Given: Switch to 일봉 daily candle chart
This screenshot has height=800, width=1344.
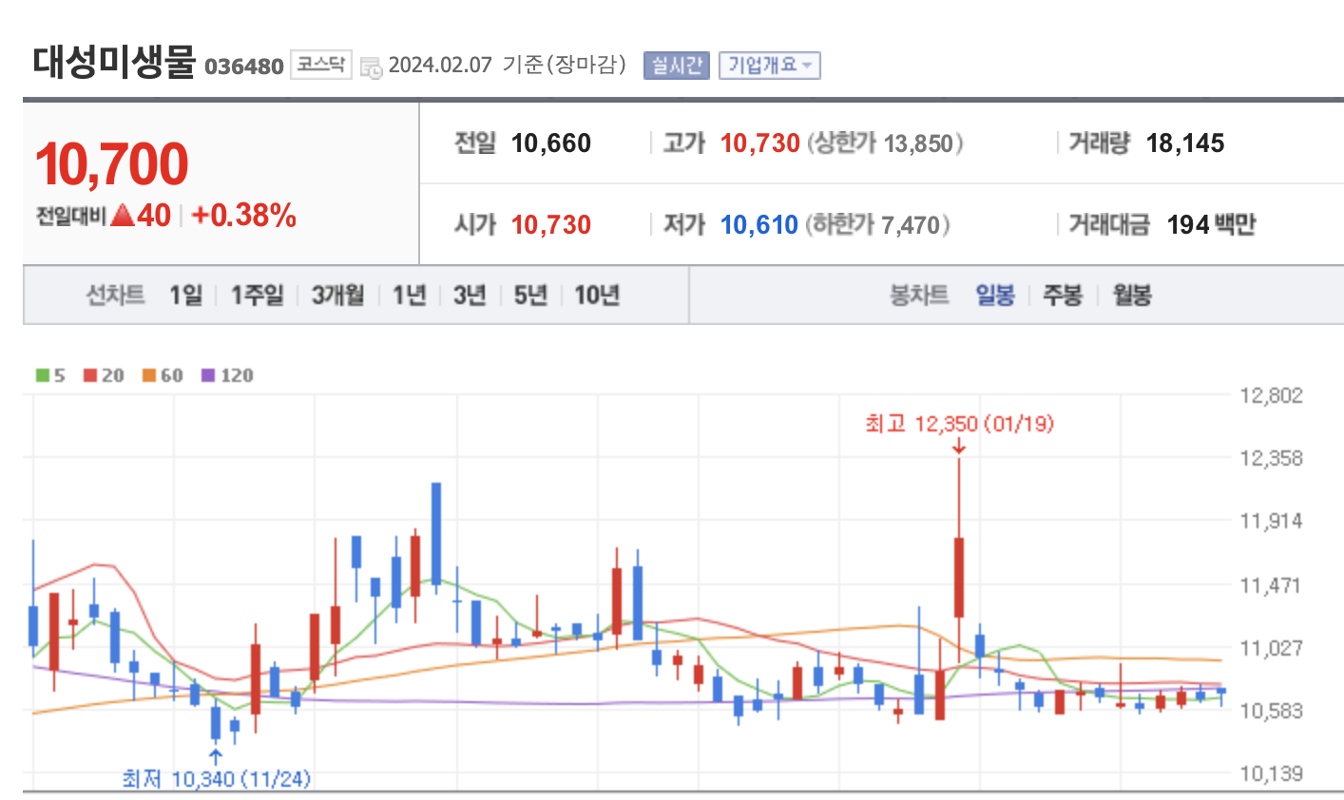Looking at the screenshot, I should click(995, 295).
